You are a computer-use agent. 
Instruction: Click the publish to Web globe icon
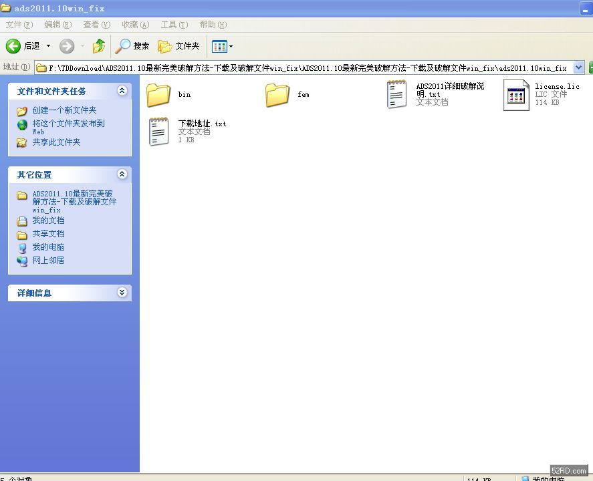(22, 125)
